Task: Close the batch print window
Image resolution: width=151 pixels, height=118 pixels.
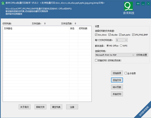Action: point(148,4)
